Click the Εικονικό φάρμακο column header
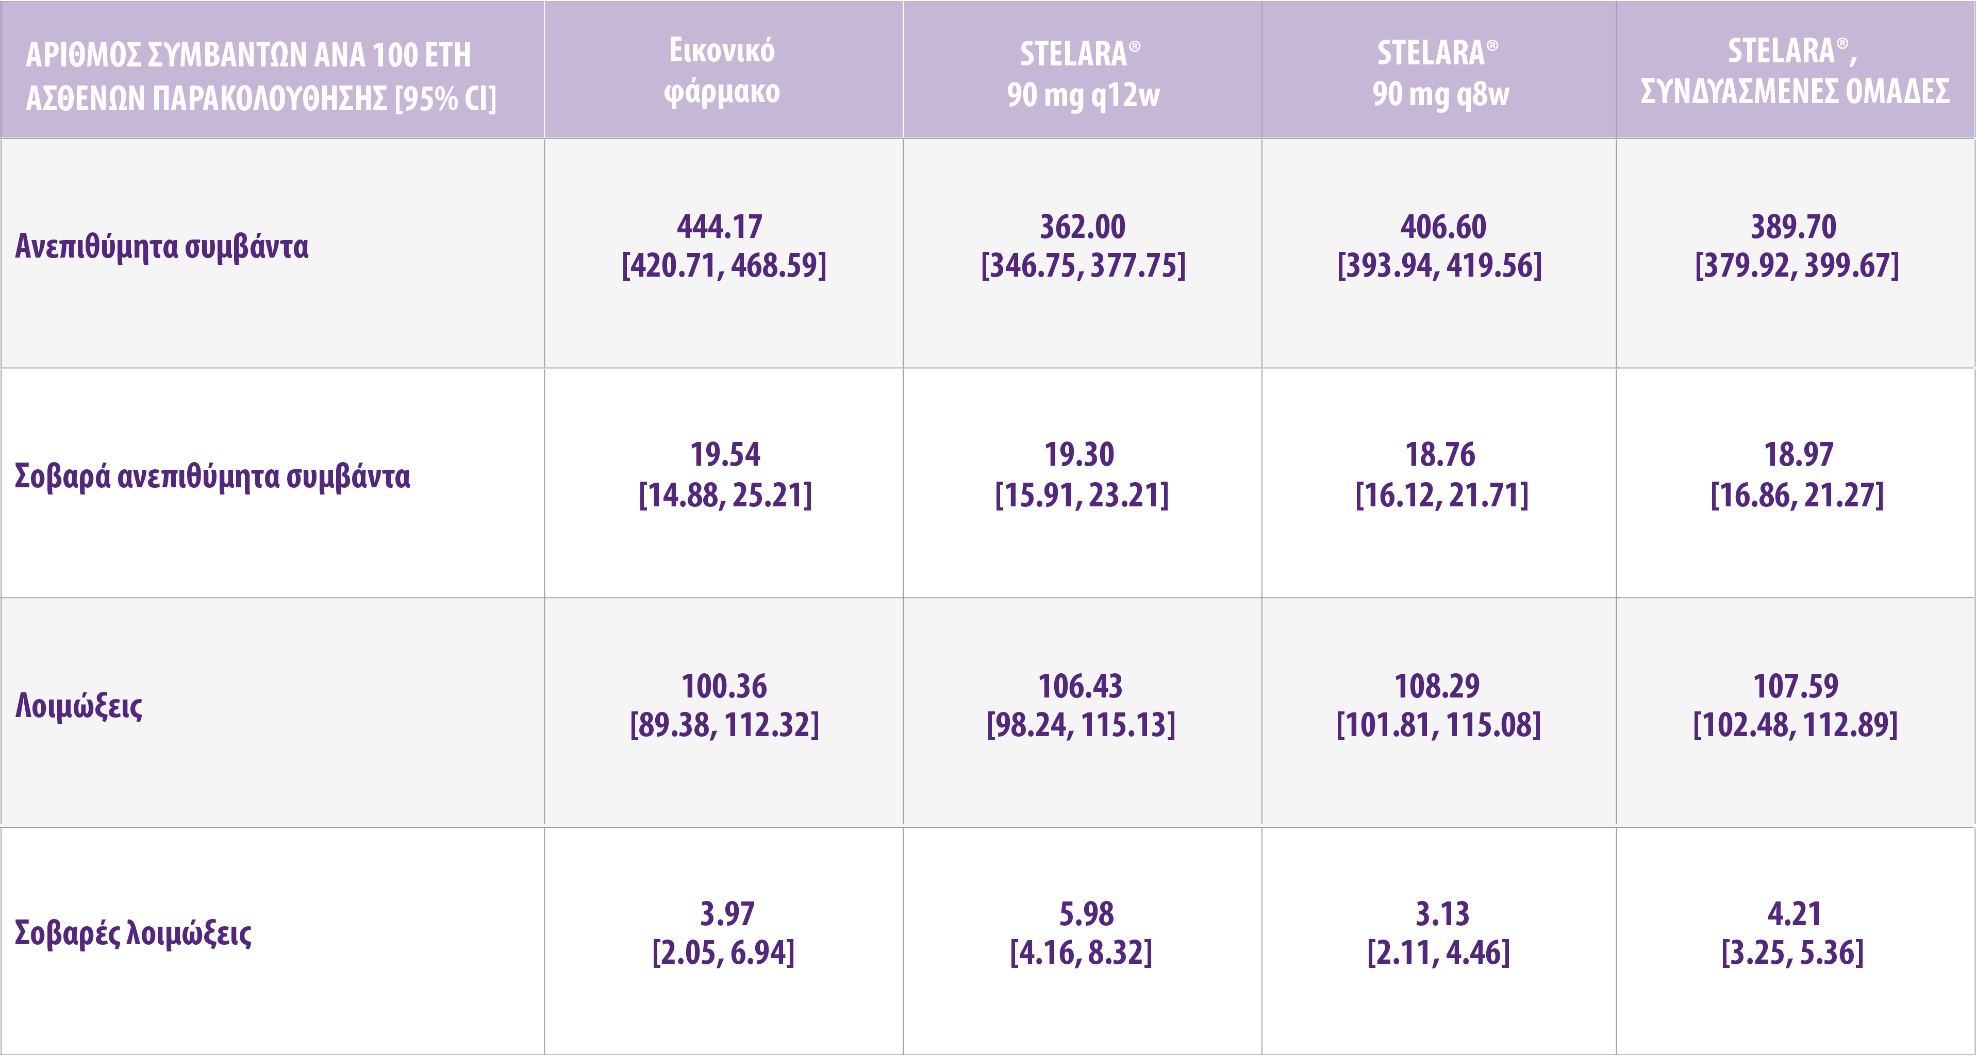Screen dimensions: 1976x1056 click(x=722, y=71)
